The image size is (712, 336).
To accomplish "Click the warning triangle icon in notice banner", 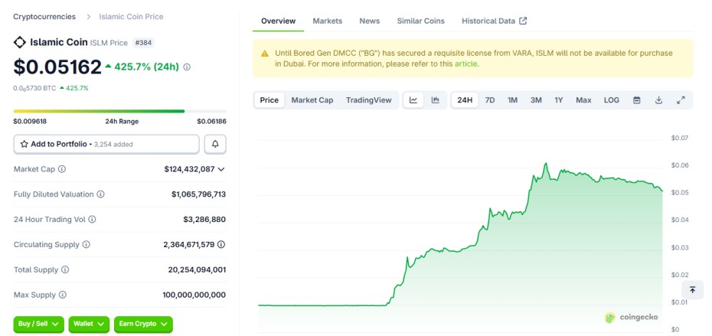I will [x=265, y=54].
